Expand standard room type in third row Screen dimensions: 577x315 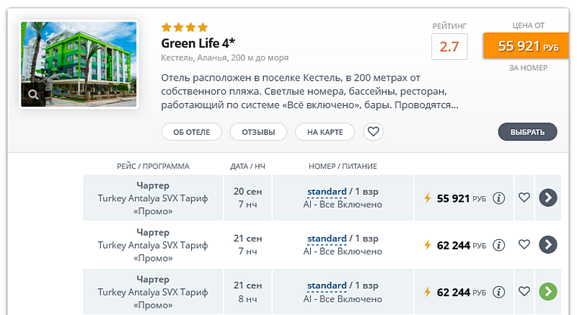tap(327, 285)
